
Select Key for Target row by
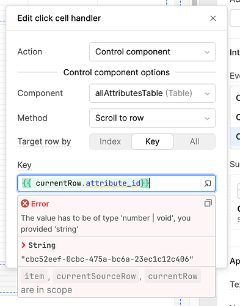(x=153, y=141)
